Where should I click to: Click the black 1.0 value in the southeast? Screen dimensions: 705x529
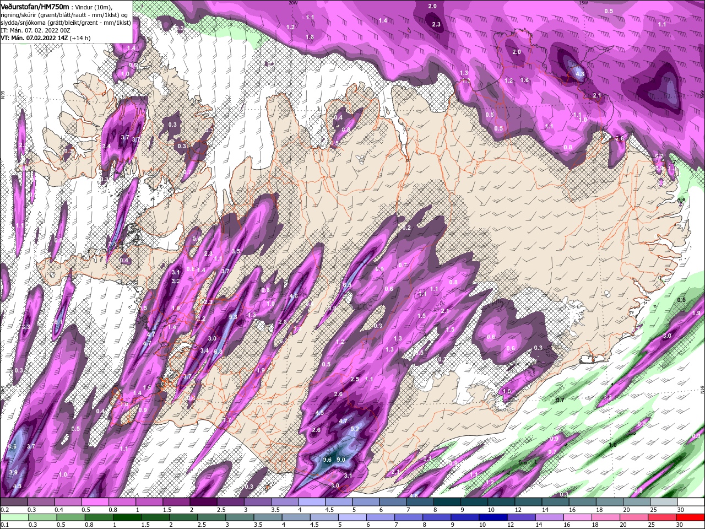coord(612,445)
